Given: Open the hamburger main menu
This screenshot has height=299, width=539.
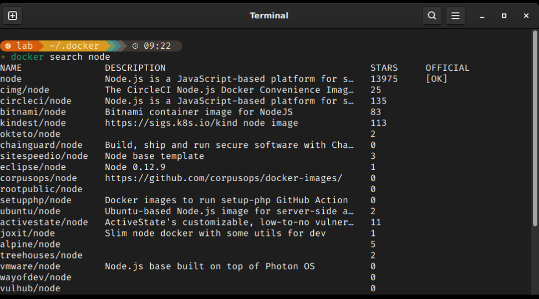Looking at the screenshot, I should (455, 16).
